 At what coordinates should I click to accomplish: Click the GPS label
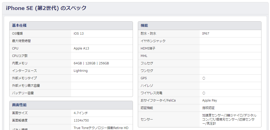click(144, 78)
